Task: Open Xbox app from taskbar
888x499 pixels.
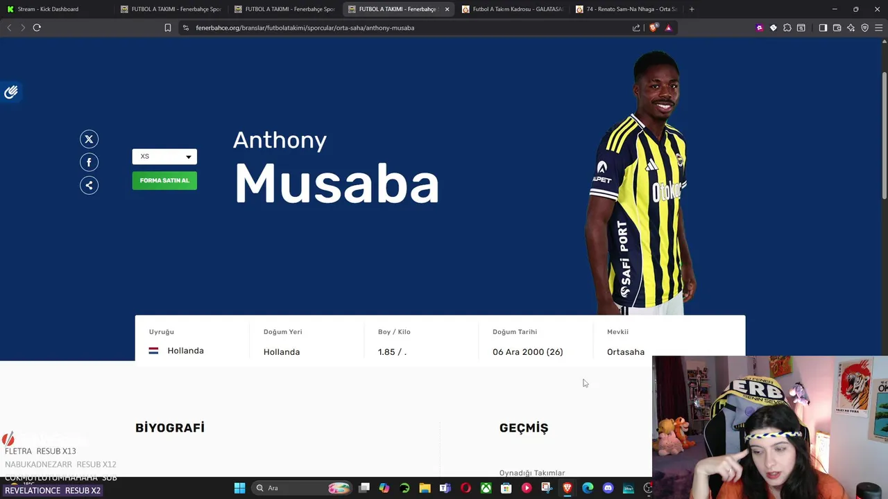Action: (486, 488)
